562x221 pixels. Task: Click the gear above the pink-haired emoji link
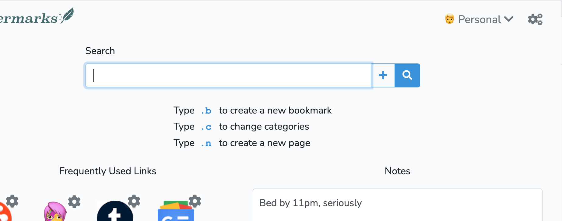[74, 202]
